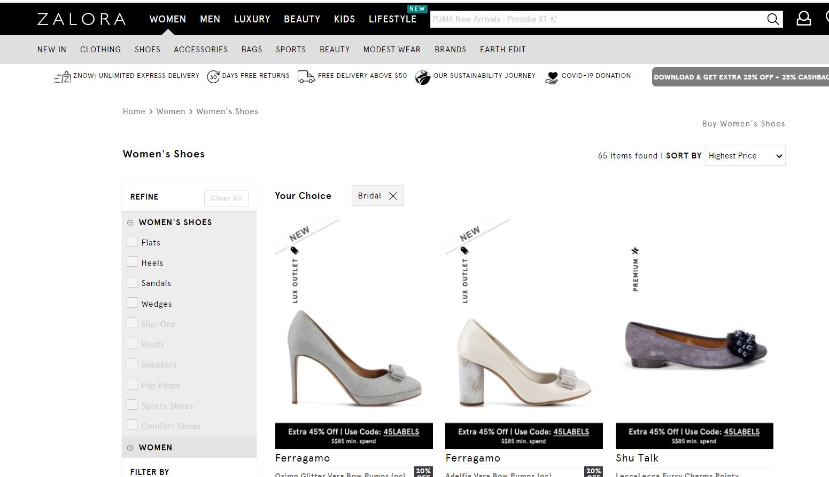Screen dimensions: 829x477
Task: Click the Buy Women's Shoes link
Action: tap(743, 124)
